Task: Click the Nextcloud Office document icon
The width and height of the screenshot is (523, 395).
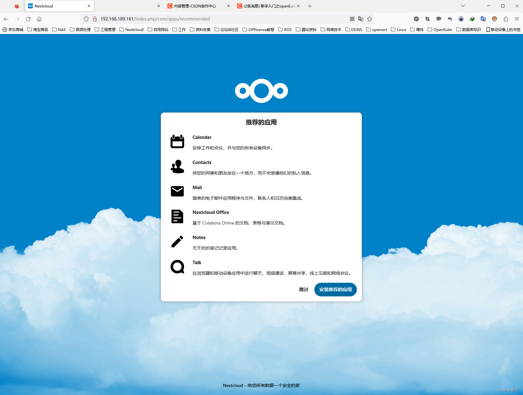Action: coord(177,216)
